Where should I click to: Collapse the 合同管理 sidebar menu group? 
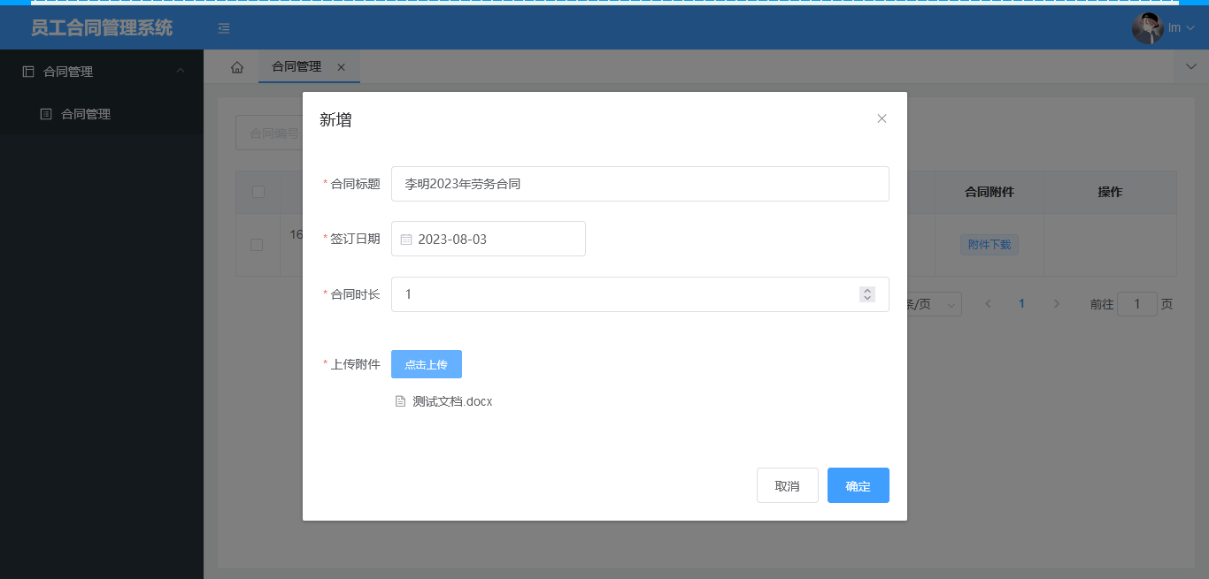tap(102, 71)
